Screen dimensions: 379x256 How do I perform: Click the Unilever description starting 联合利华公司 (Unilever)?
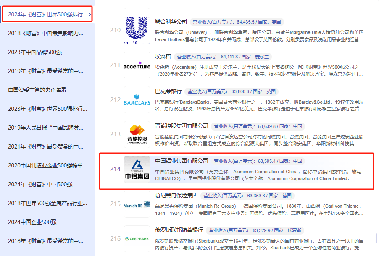259,36
